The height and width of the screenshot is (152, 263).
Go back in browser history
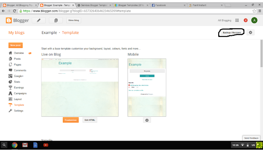[x=3, y=11]
